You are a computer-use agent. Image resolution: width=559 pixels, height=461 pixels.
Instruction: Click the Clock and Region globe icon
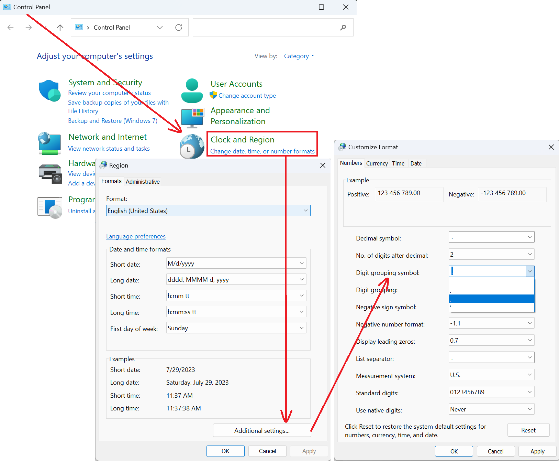click(192, 147)
